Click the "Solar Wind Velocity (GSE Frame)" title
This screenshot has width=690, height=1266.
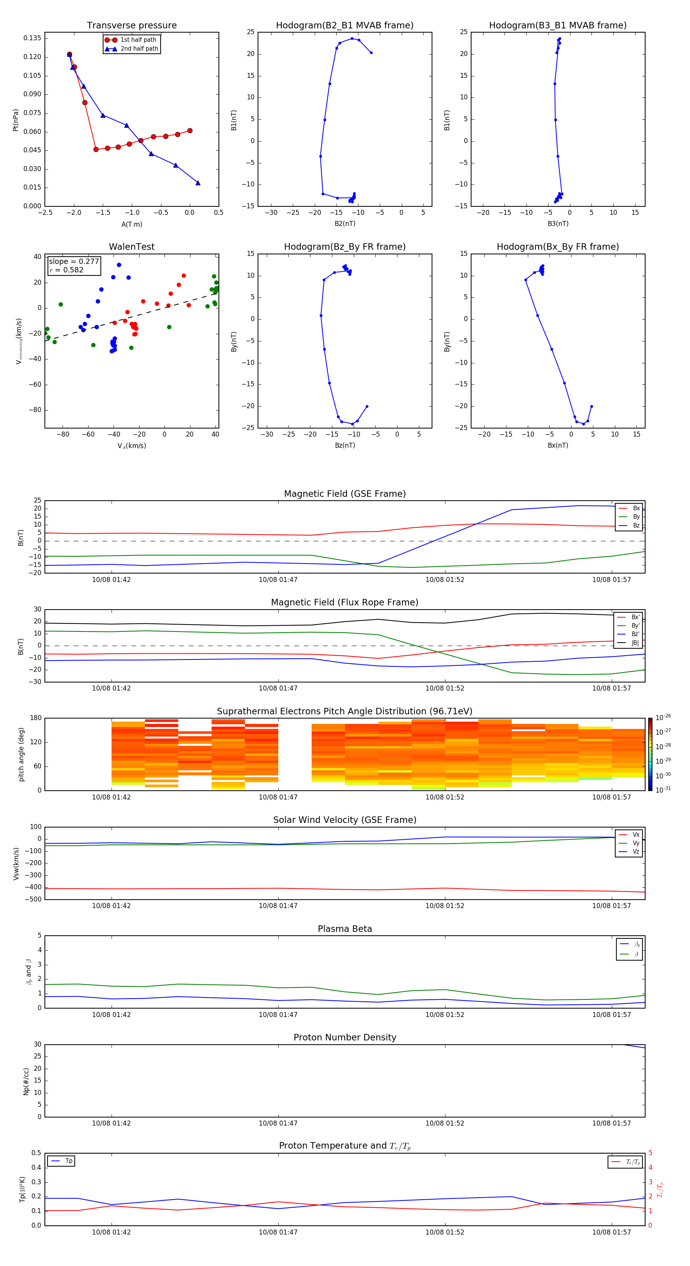tap(345, 820)
